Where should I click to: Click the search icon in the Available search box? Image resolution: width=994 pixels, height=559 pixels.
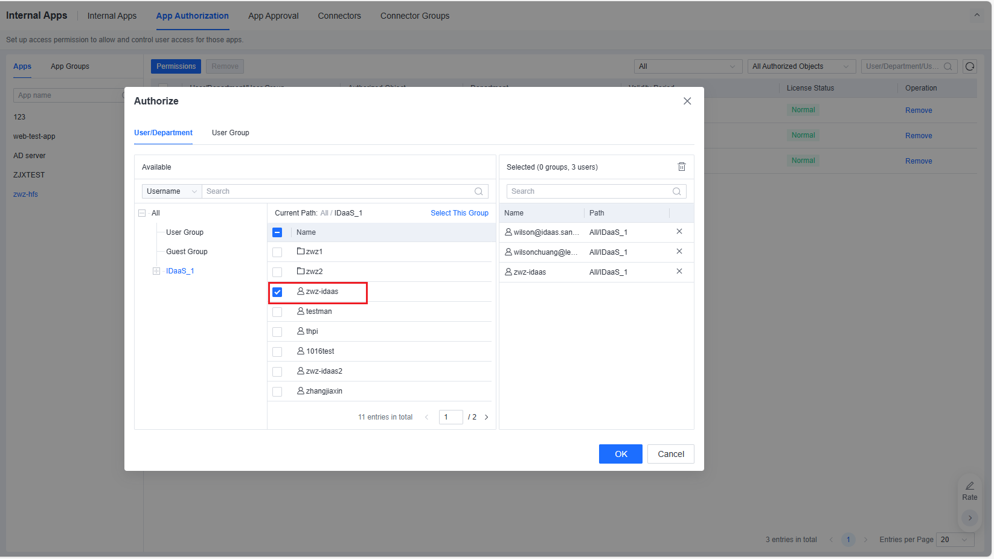(x=479, y=191)
